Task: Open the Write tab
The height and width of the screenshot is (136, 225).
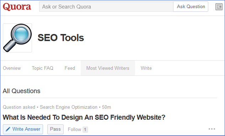Action: click(146, 68)
